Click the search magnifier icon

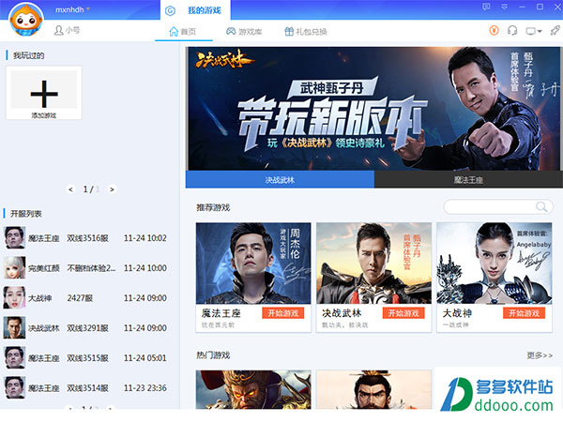tap(541, 206)
